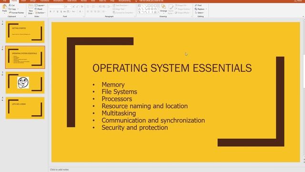
Task: Click the Paste clipboard icon
Action: coord(4,7)
